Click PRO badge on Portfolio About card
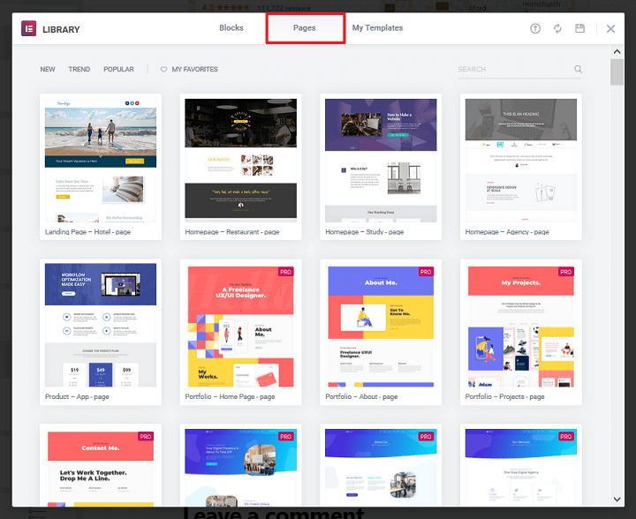636x519 pixels. click(426, 272)
